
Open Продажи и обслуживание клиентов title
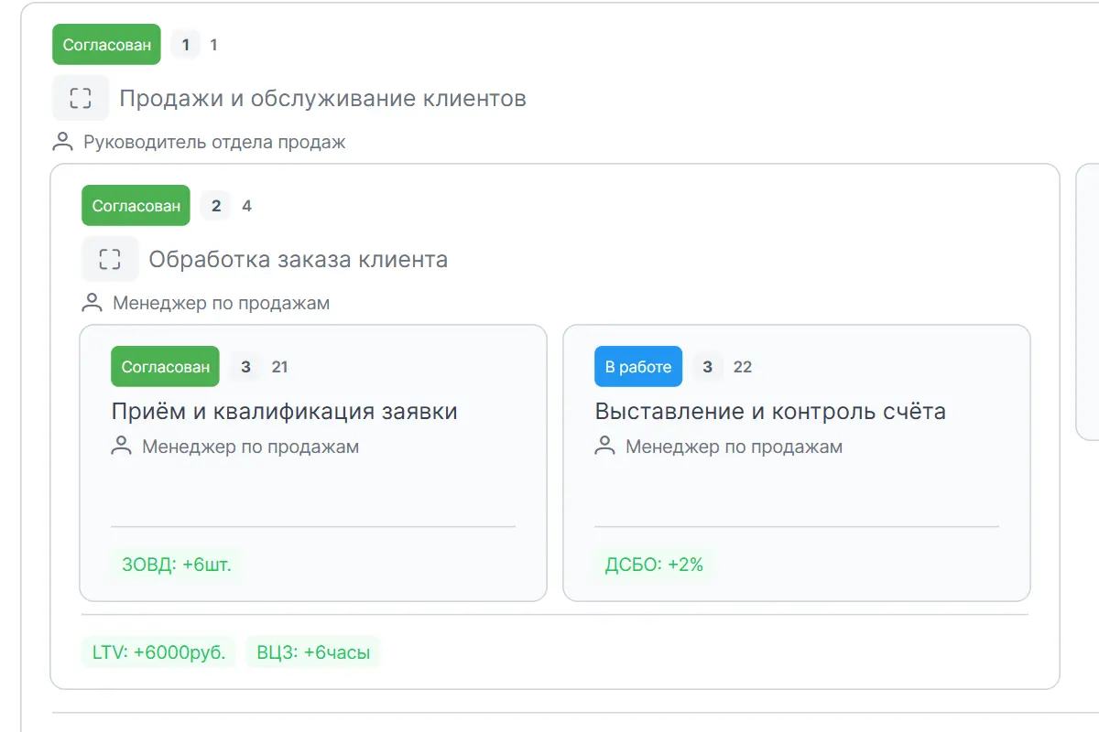(322, 98)
